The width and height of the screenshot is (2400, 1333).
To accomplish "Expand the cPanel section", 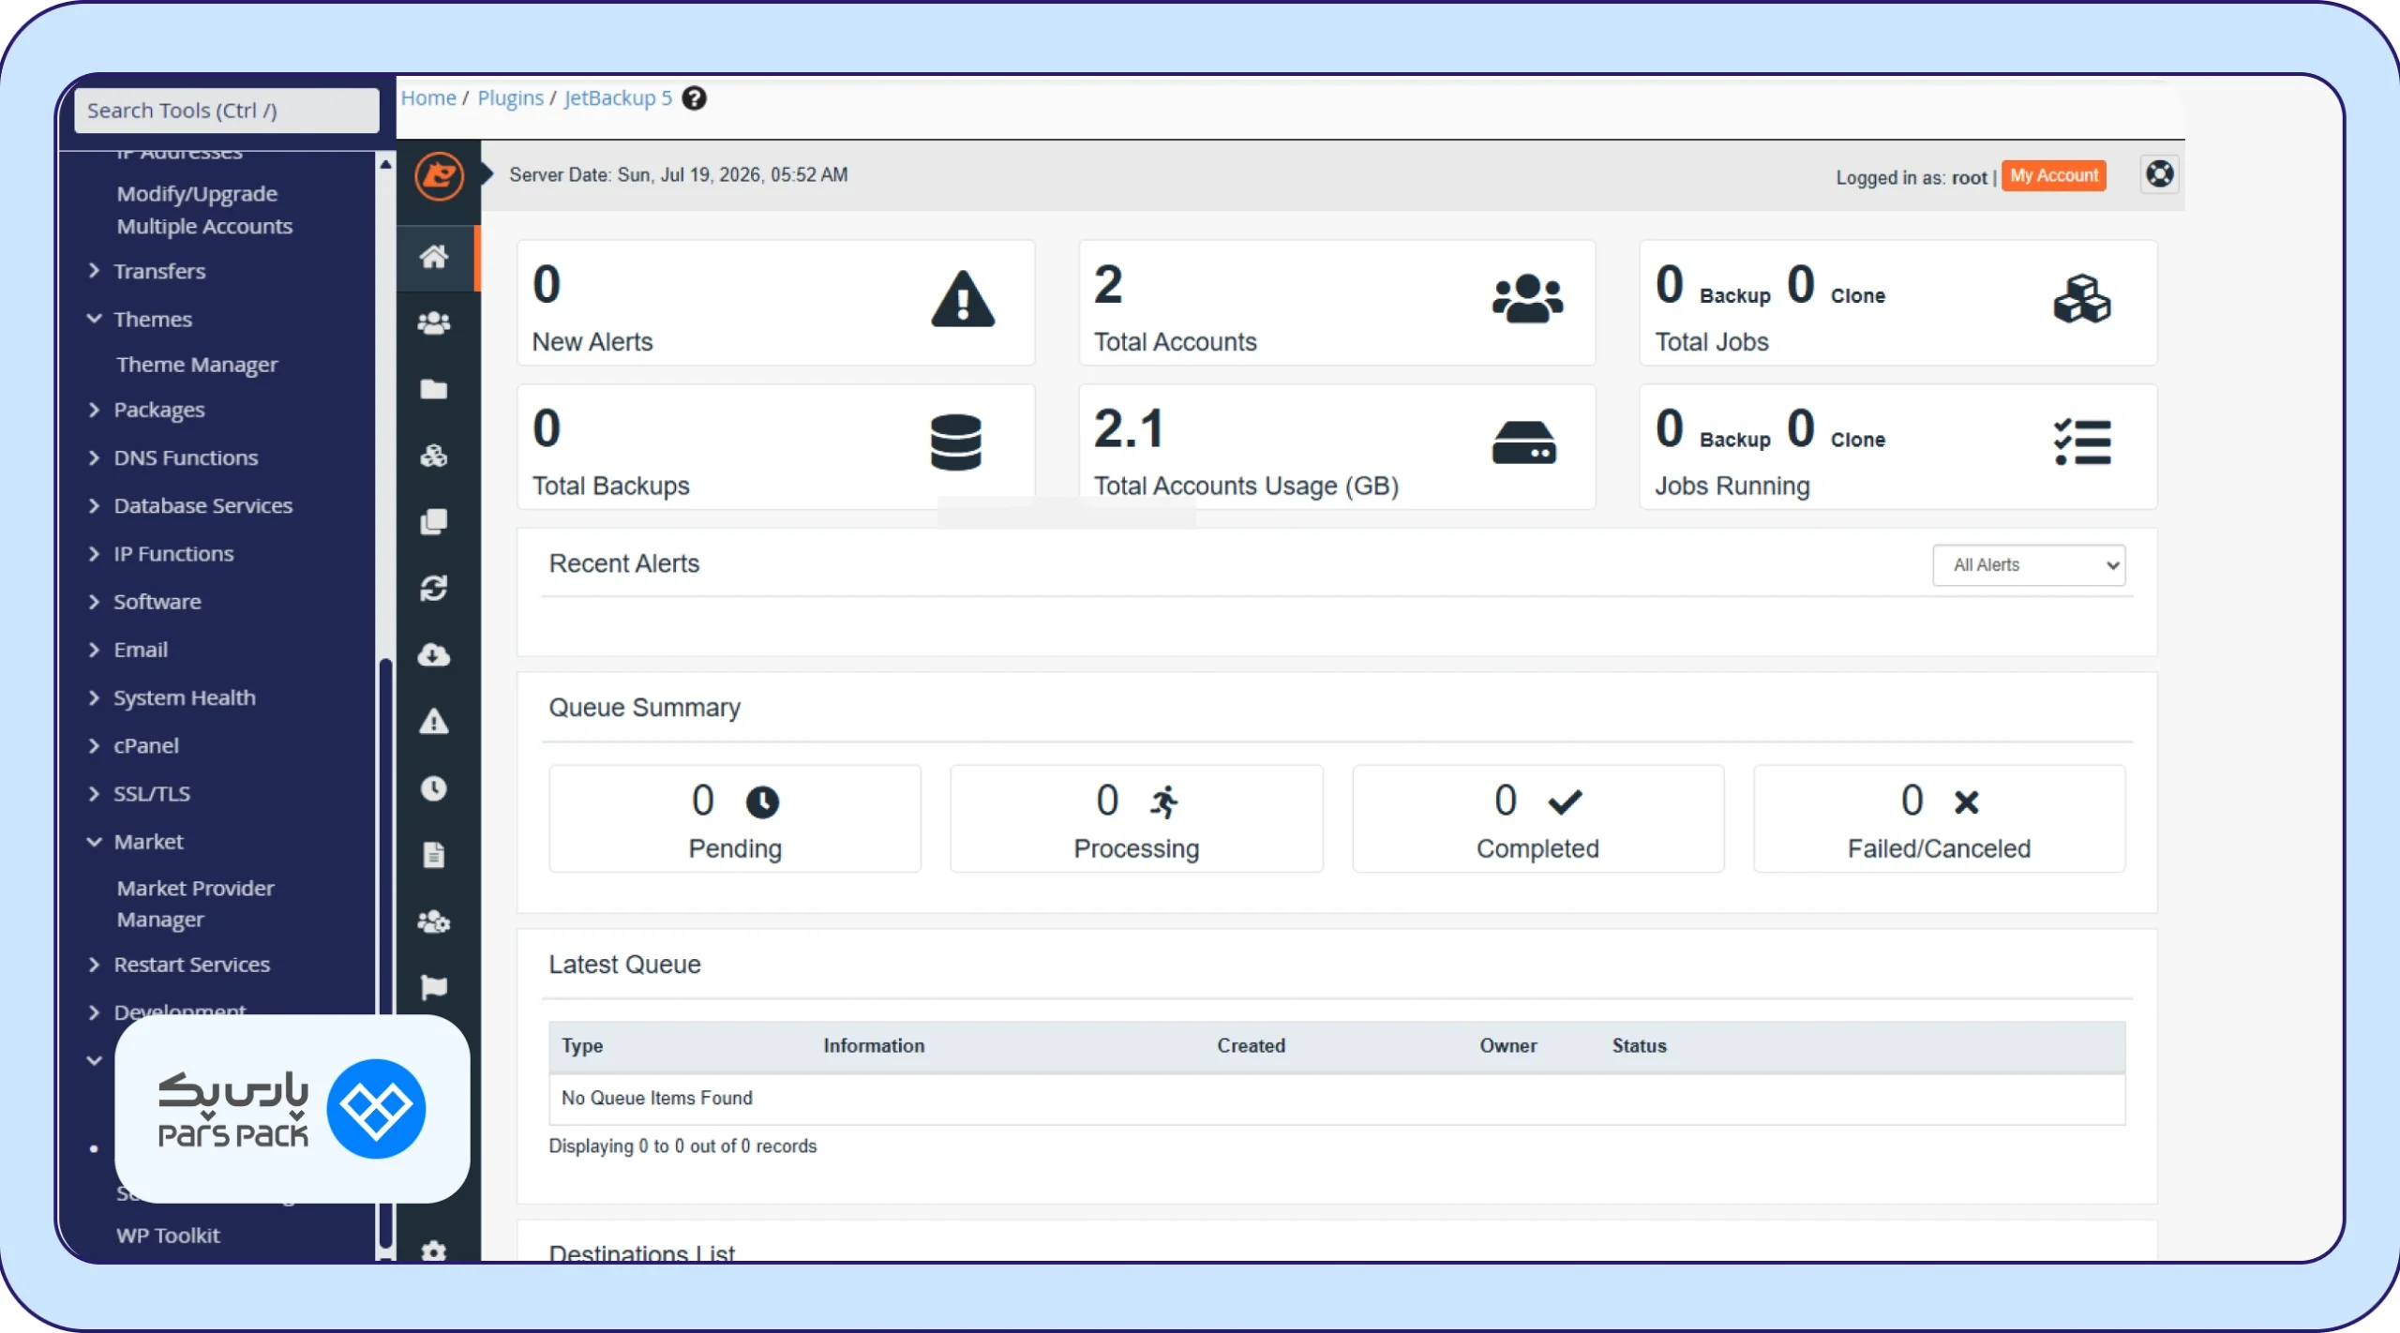I will [94, 745].
